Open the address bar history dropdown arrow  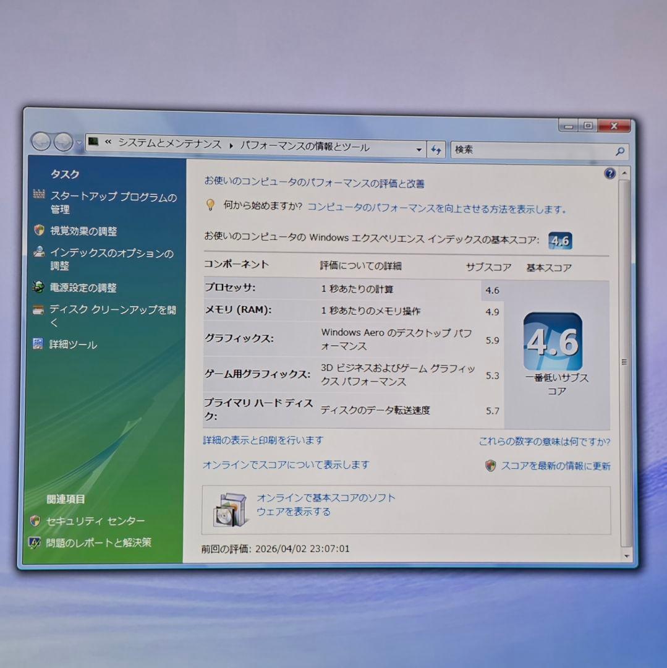(419, 150)
